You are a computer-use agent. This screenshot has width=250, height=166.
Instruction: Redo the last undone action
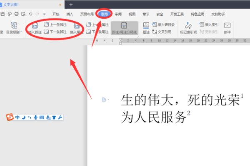point(37,14)
